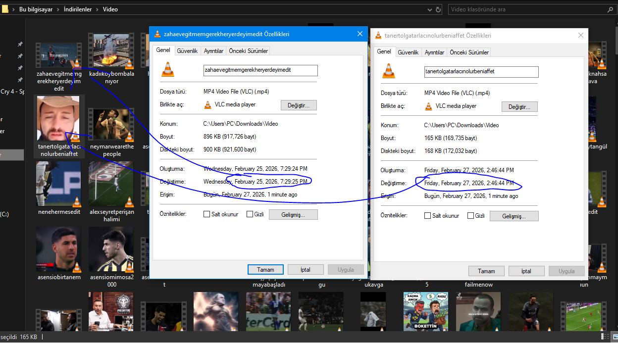Click Tamam in zahaevegitmemgerekheryerdeyimedit properties
618x343 pixels.
265,270
